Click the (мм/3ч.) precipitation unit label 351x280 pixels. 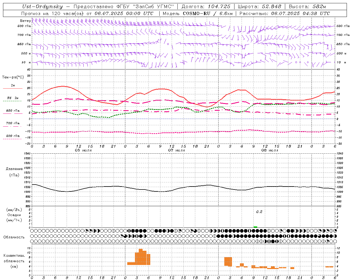tap(14, 210)
